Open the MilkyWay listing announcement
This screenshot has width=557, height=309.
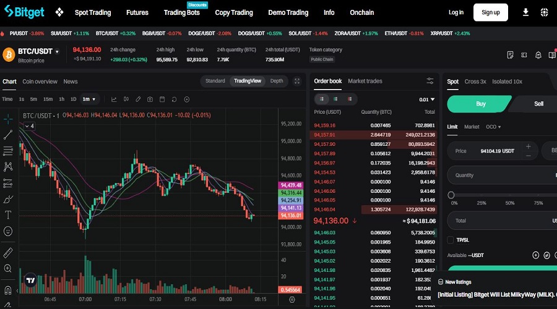point(498,294)
